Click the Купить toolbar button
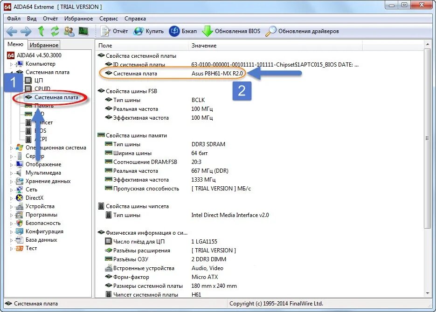 [148, 31]
